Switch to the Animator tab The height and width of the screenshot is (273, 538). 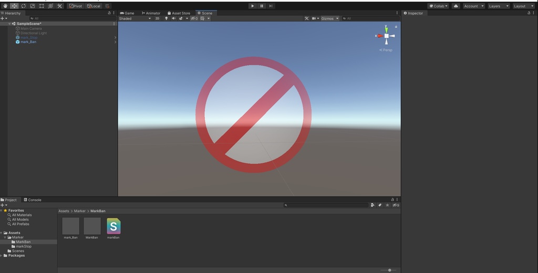(151, 13)
